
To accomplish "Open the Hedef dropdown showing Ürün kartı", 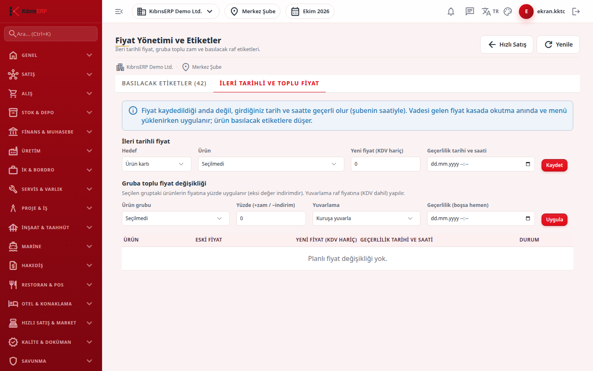I will [156, 164].
